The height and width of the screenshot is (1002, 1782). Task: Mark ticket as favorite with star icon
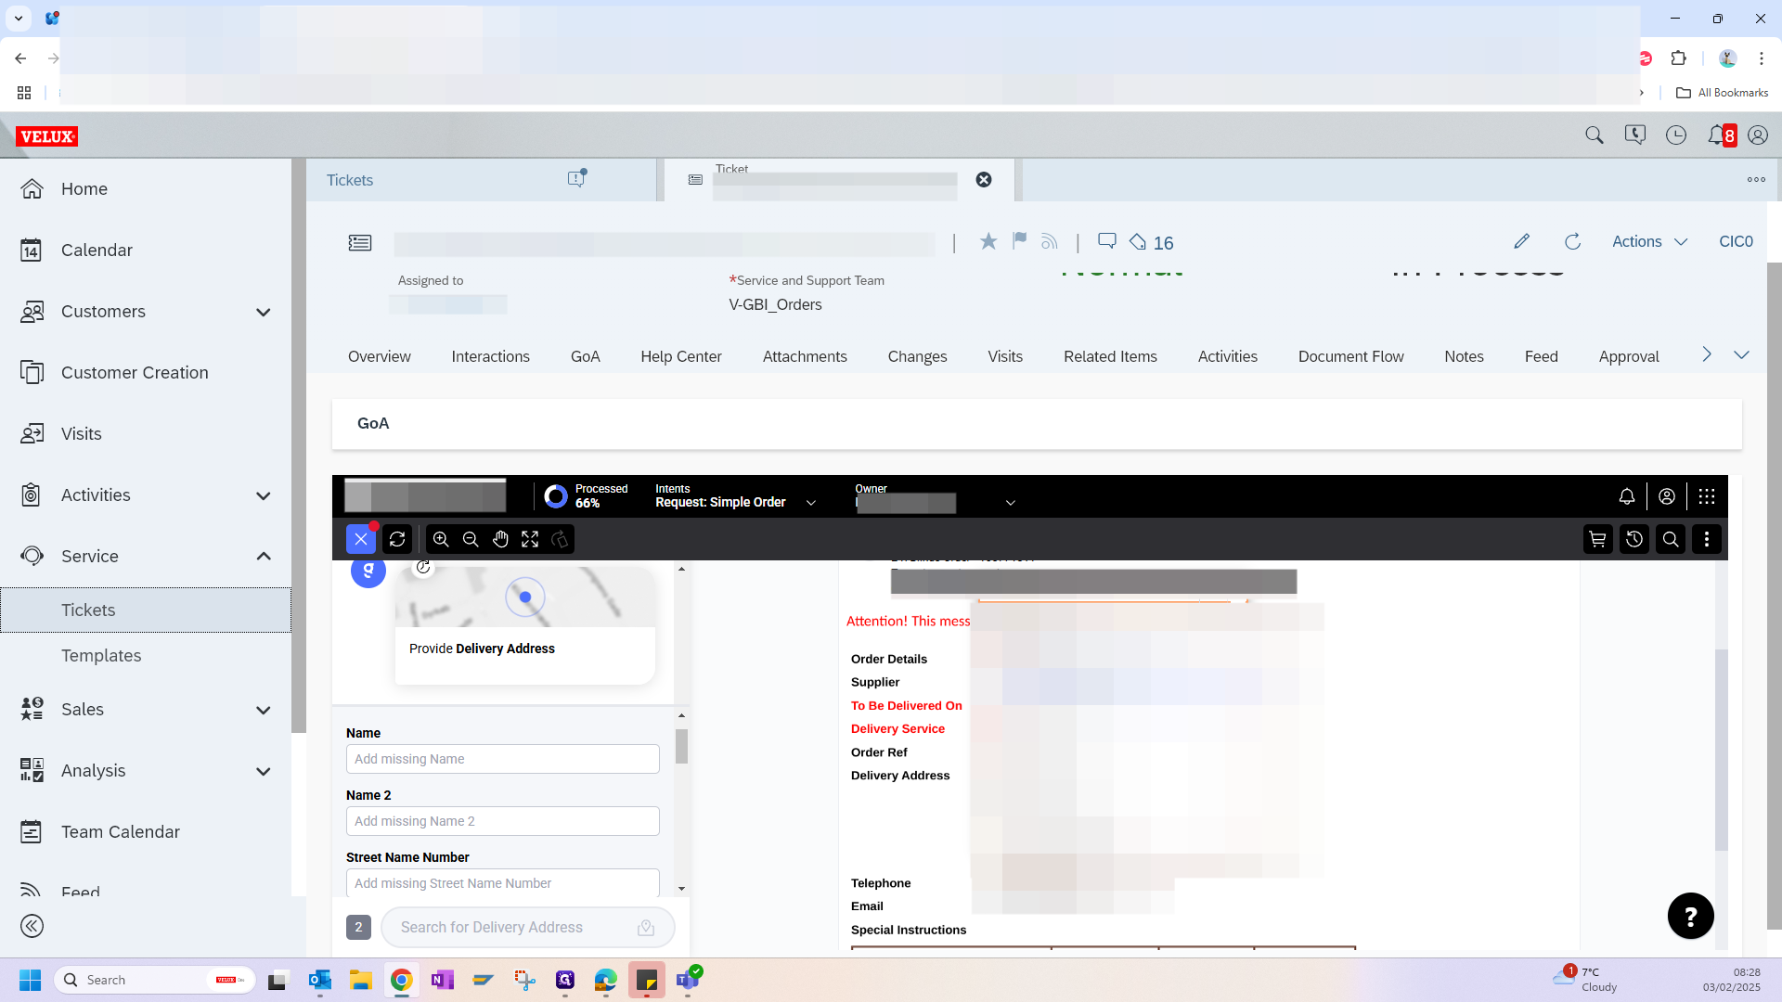(988, 241)
